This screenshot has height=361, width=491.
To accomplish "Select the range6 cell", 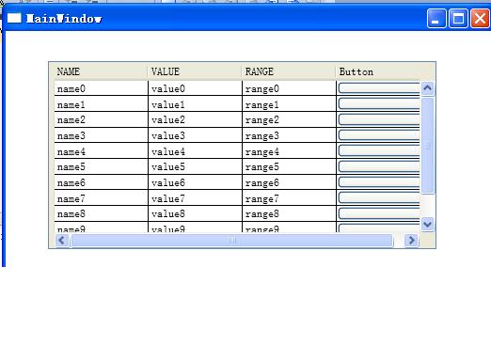I will 289,182.
